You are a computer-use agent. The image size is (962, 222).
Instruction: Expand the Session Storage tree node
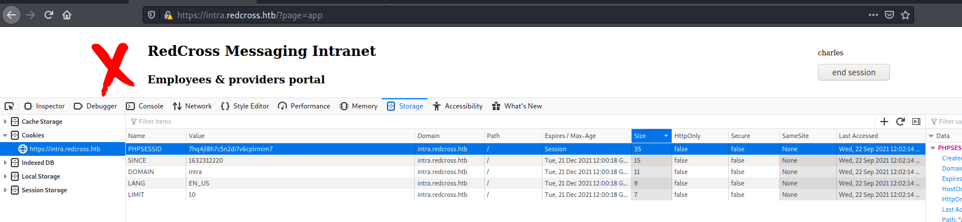coord(5,190)
